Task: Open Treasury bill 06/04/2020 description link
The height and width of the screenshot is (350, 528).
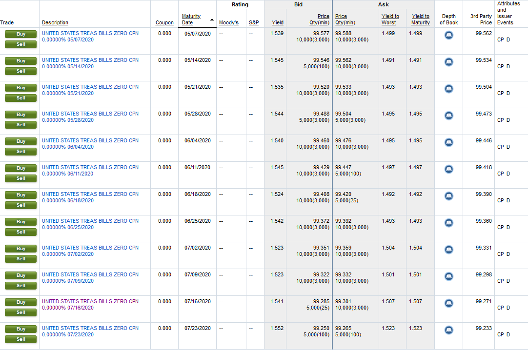Action: pyautogui.click(x=90, y=144)
